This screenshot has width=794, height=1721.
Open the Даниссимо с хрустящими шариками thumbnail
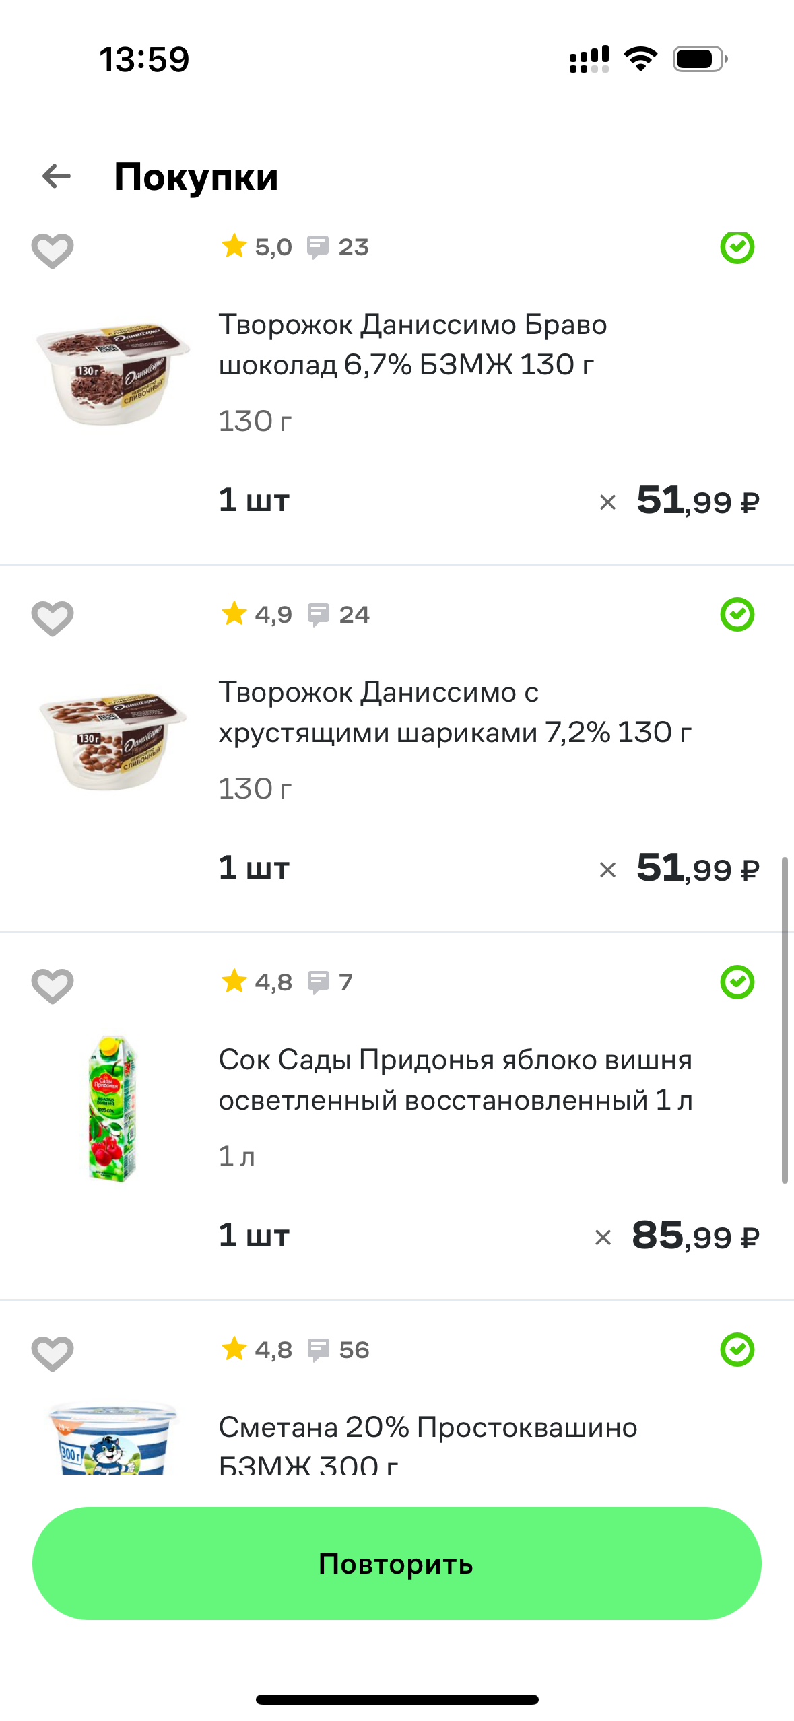112,740
